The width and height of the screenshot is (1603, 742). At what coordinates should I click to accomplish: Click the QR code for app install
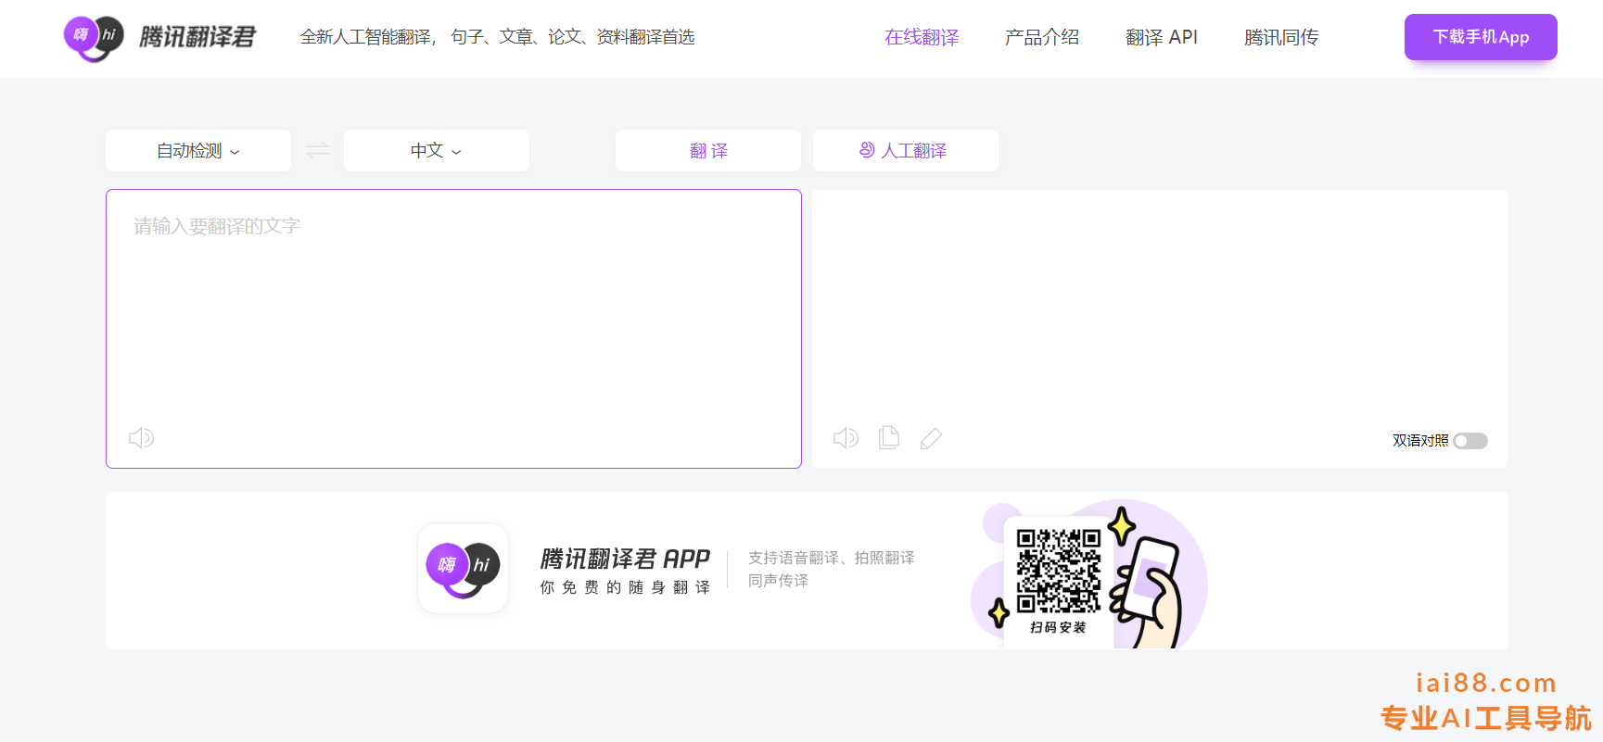coord(1058,572)
